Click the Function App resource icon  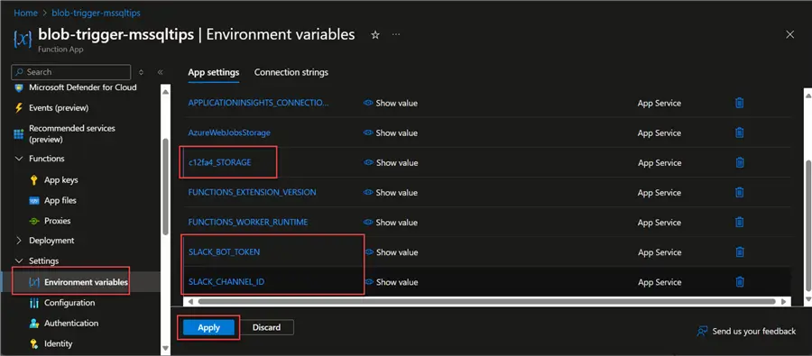click(22, 39)
